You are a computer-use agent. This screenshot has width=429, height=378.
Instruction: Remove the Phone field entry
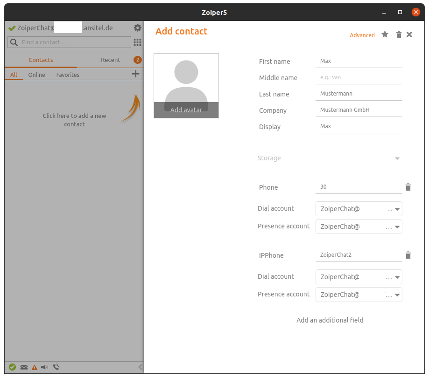point(408,187)
